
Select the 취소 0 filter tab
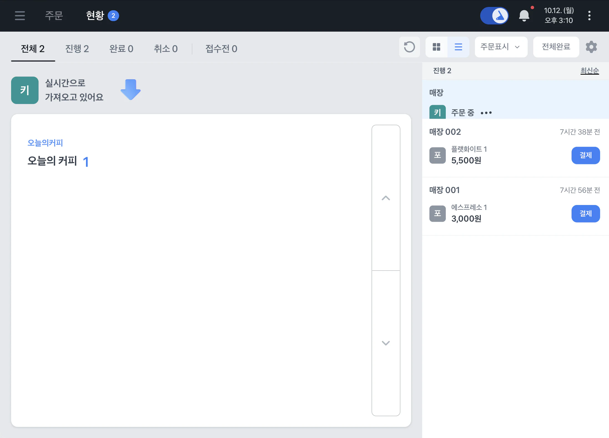click(x=166, y=49)
